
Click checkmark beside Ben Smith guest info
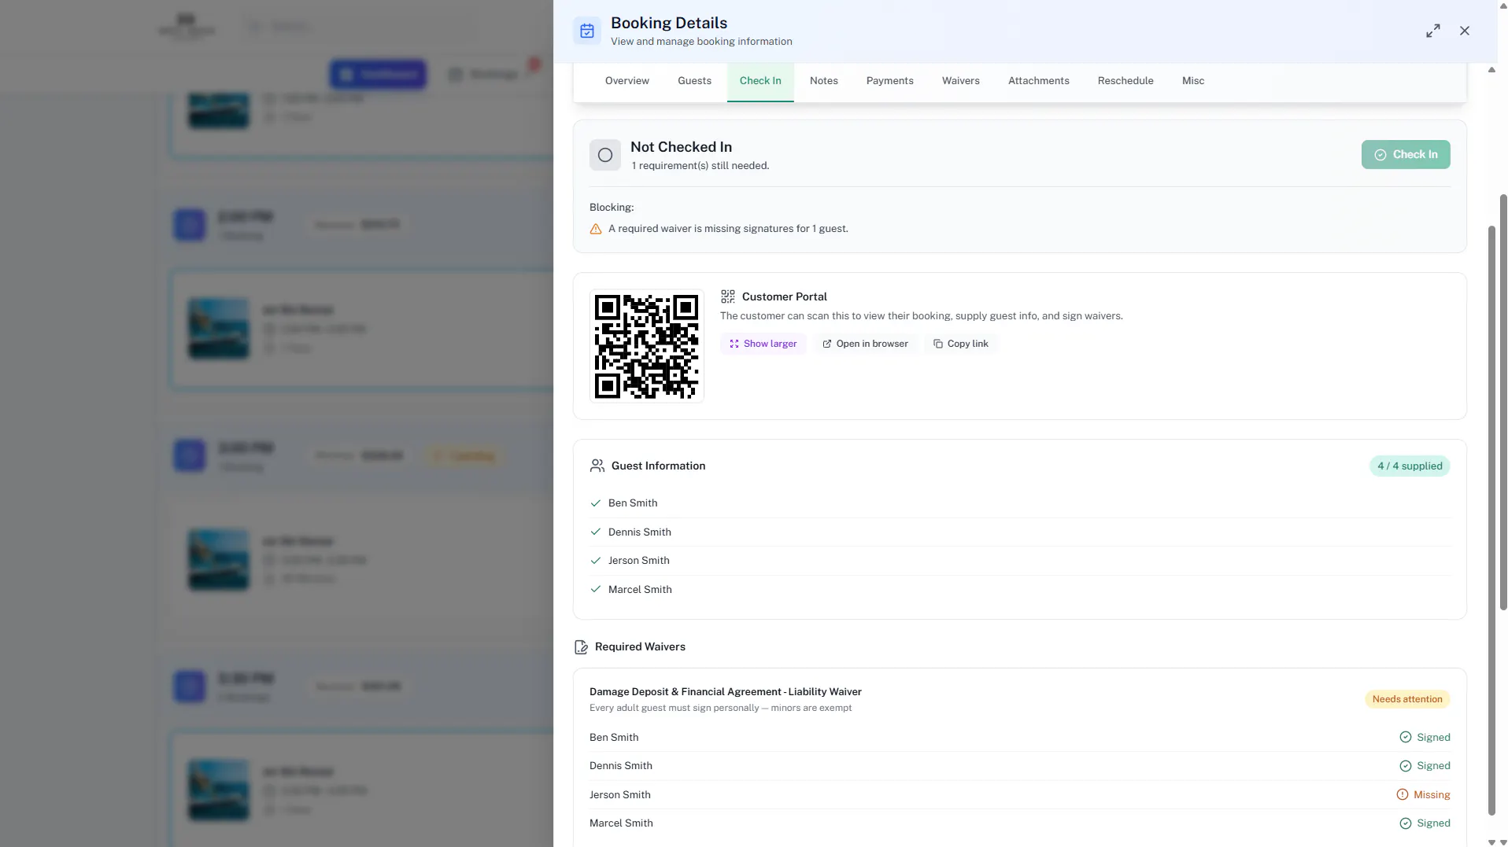[596, 503]
